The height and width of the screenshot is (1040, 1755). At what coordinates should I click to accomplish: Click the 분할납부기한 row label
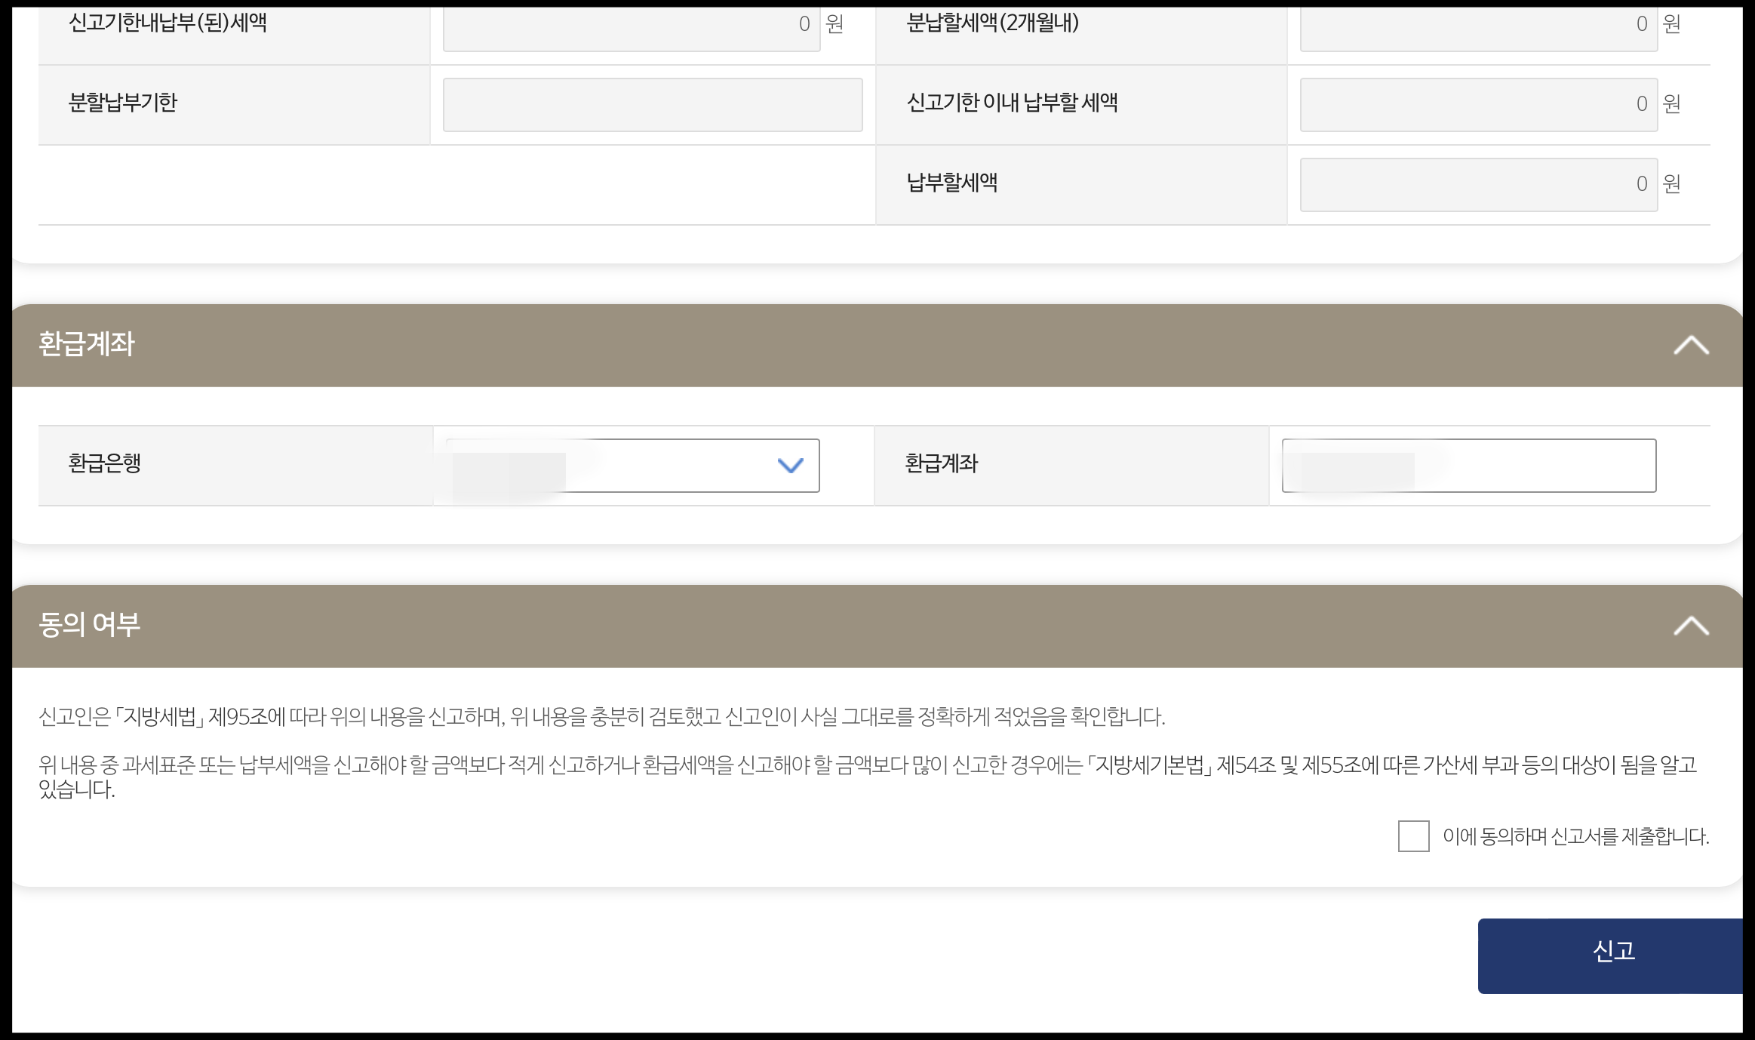123,103
